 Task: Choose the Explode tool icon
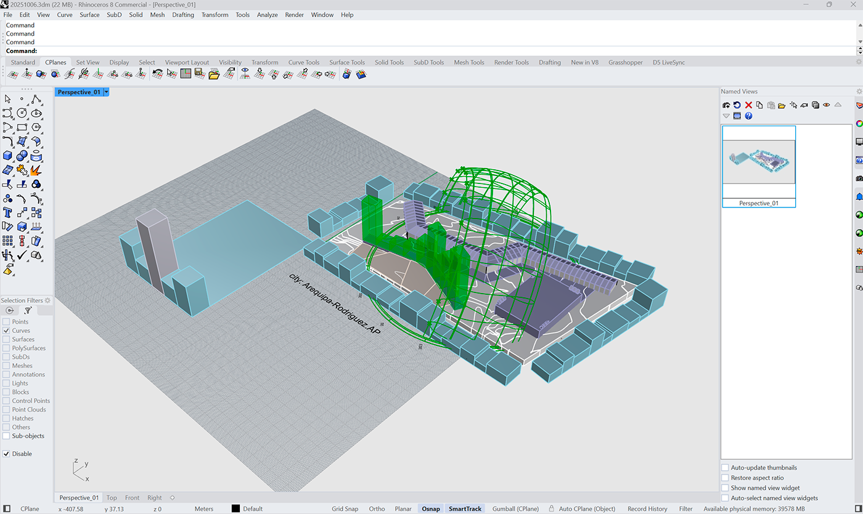coord(36,170)
